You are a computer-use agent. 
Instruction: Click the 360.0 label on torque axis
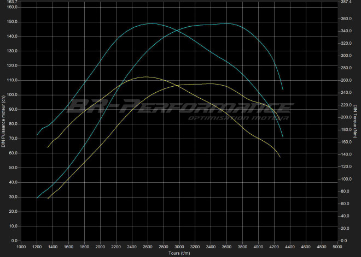(x=347, y=19)
